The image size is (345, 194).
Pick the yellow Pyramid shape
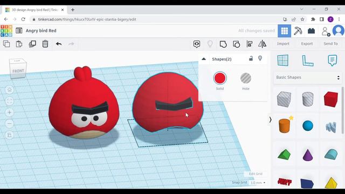[331, 183]
